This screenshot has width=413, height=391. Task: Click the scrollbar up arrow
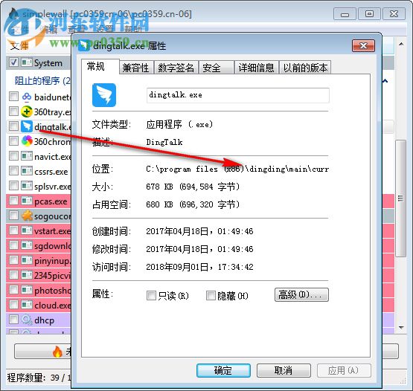coord(401,44)
